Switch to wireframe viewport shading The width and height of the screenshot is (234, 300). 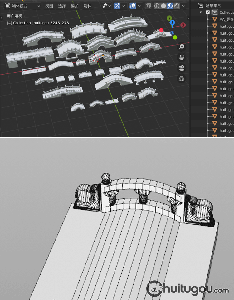(x=157, y=6)
